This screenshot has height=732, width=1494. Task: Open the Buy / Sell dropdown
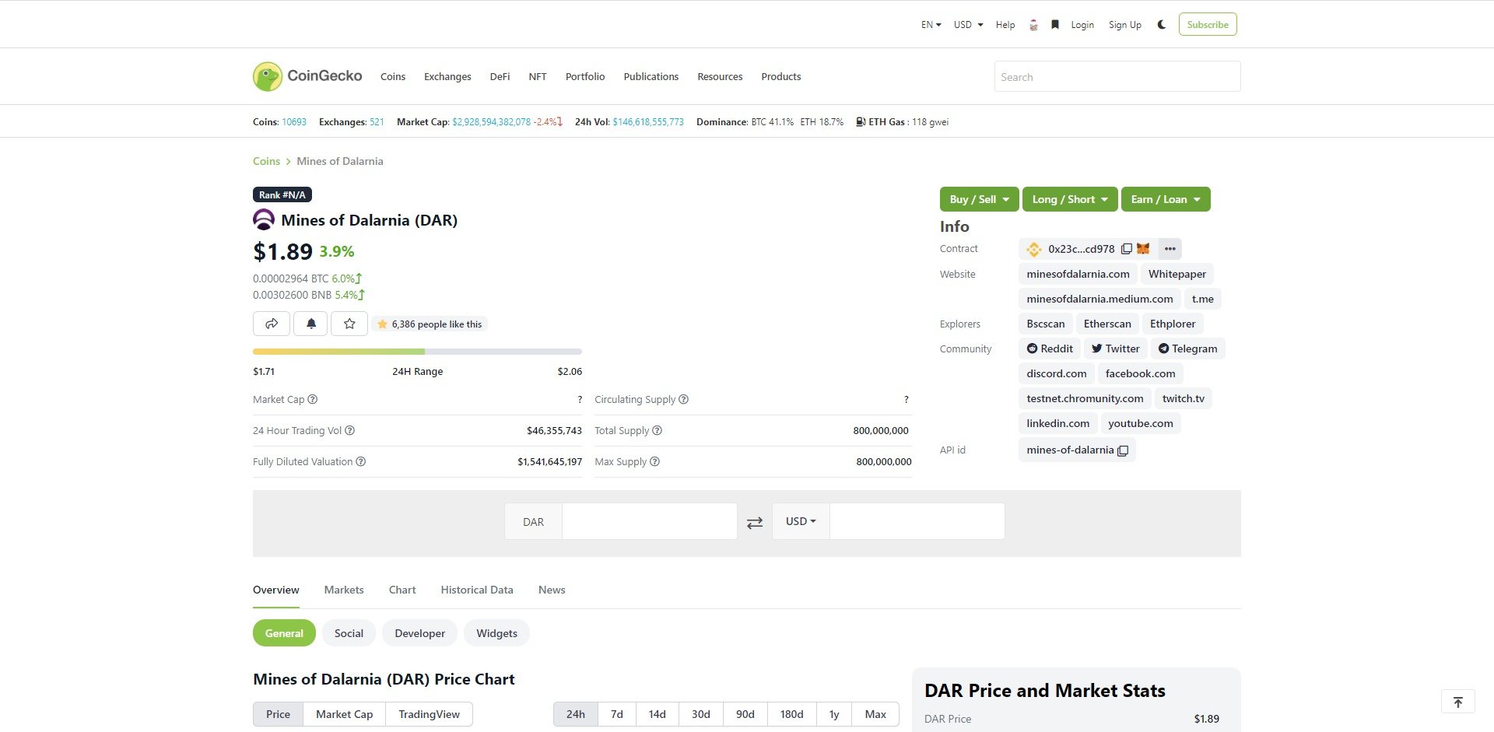click(978, 199)
